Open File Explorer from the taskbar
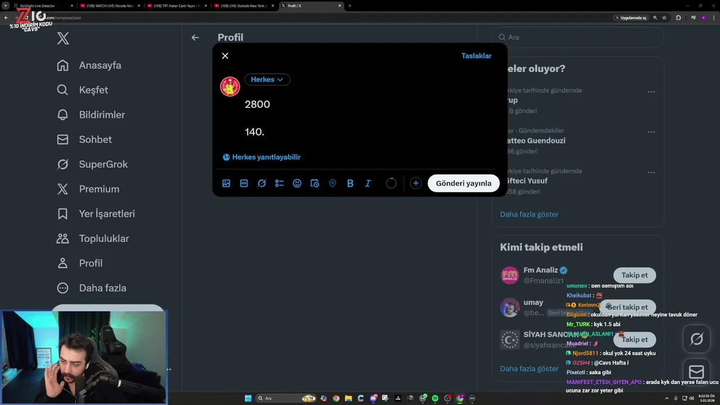The width and height of the screenshot is (720, 405). pyautogui.click(x=348, y=398)
